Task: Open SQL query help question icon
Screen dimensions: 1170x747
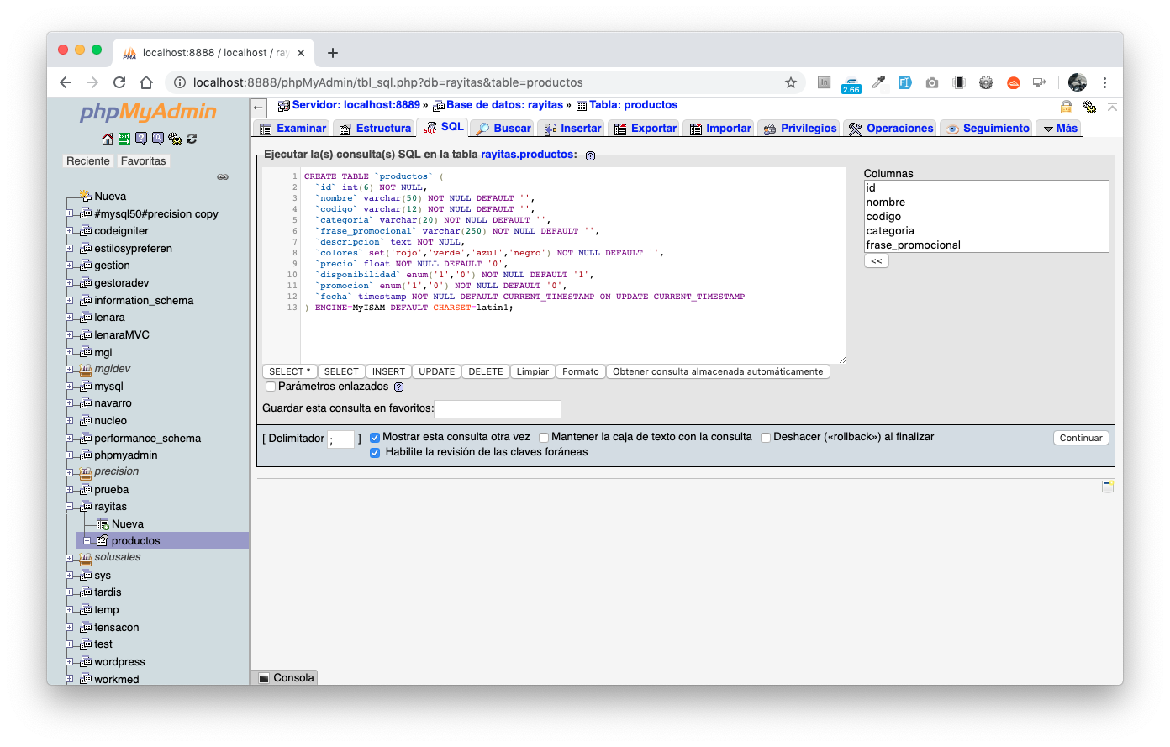Action: (x=590, y=155)
